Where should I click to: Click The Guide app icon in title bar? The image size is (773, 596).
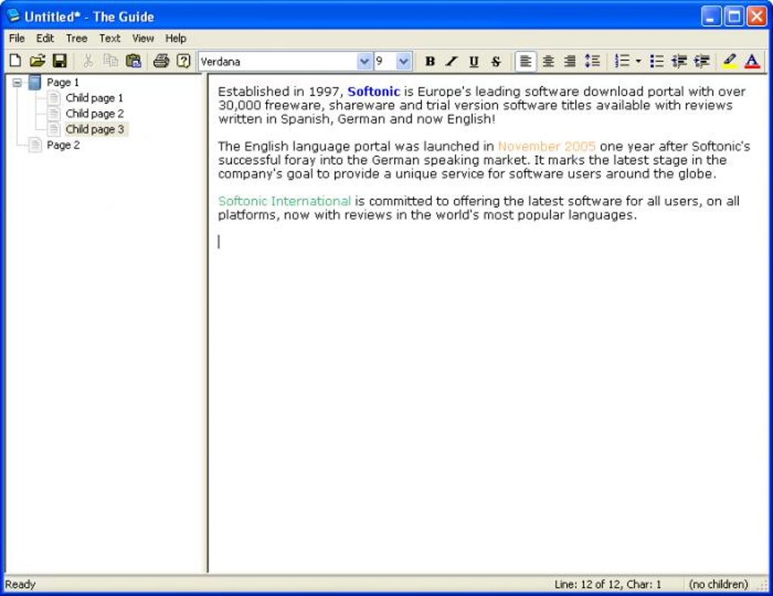click(14, 16)
